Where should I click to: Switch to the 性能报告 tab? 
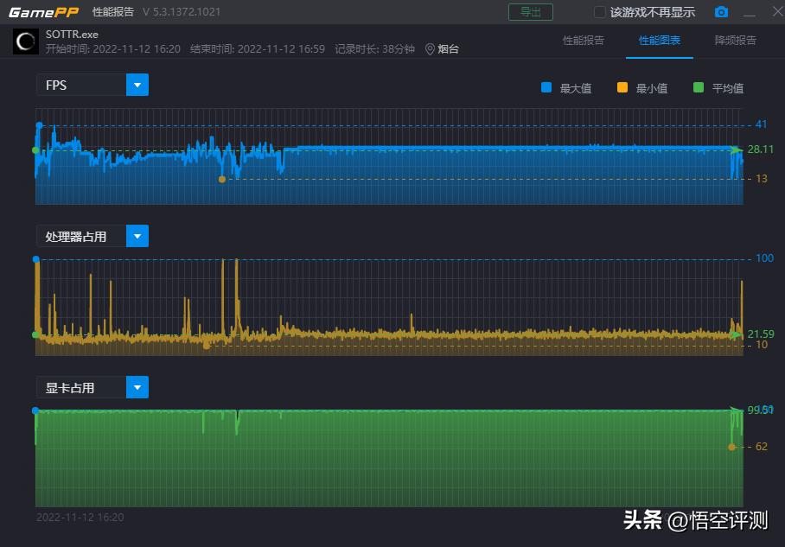tap(584, 41)
